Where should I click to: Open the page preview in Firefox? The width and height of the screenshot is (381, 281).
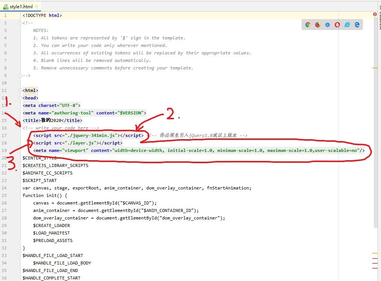(317, 25)
